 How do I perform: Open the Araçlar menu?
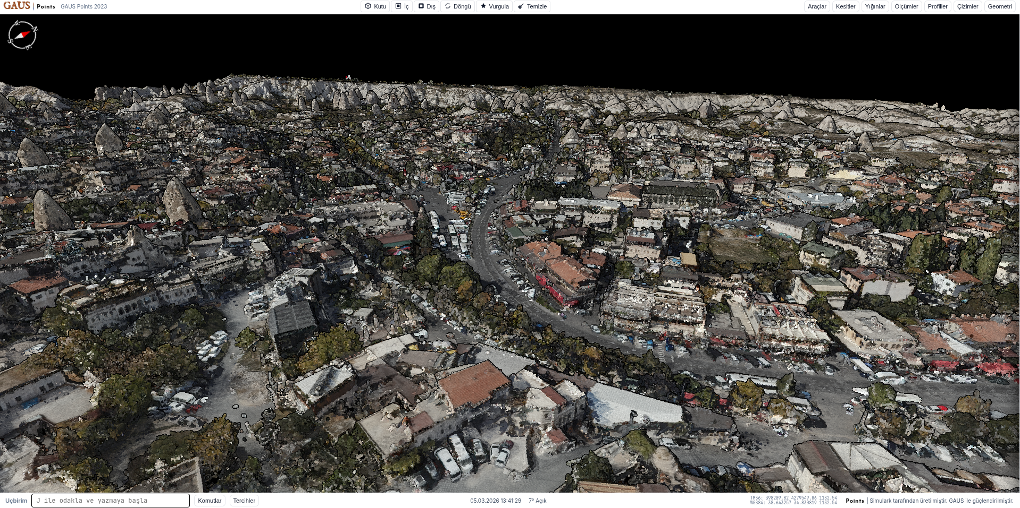tap(817, 6)
